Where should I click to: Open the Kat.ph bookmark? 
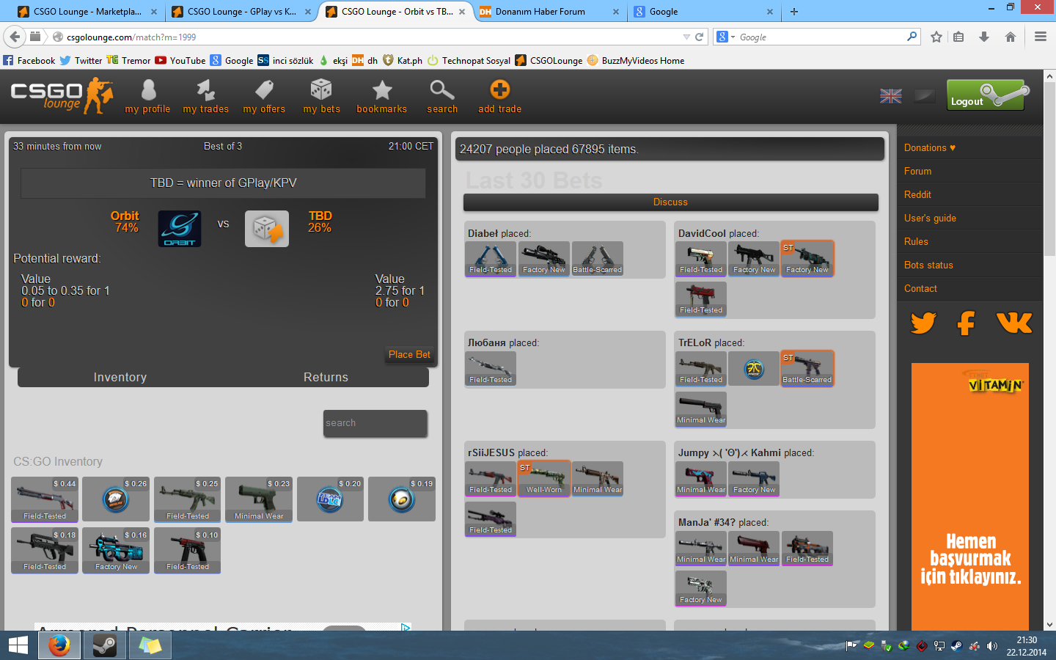403,60
